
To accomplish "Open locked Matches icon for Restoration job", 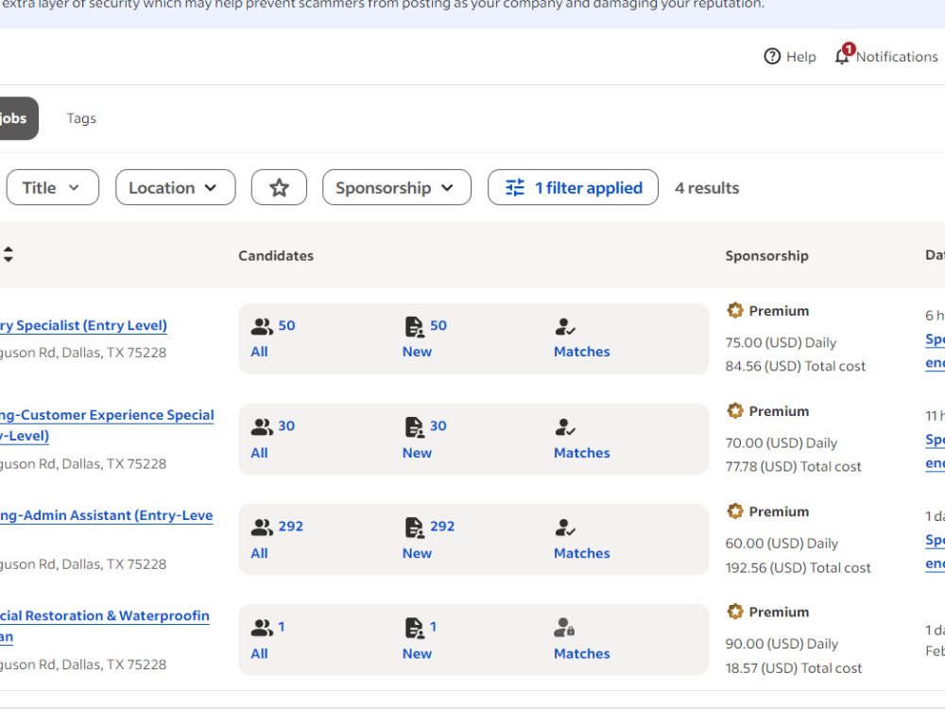I will (x=564, y=628).
